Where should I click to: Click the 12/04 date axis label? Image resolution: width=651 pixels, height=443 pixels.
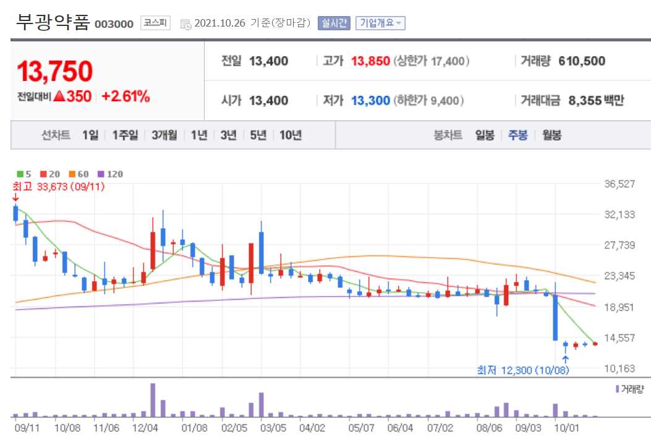(145, 428)
